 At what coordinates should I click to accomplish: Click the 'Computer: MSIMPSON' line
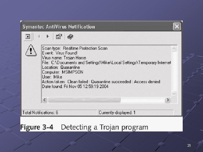pyautogui.click(x=63, y=72)
